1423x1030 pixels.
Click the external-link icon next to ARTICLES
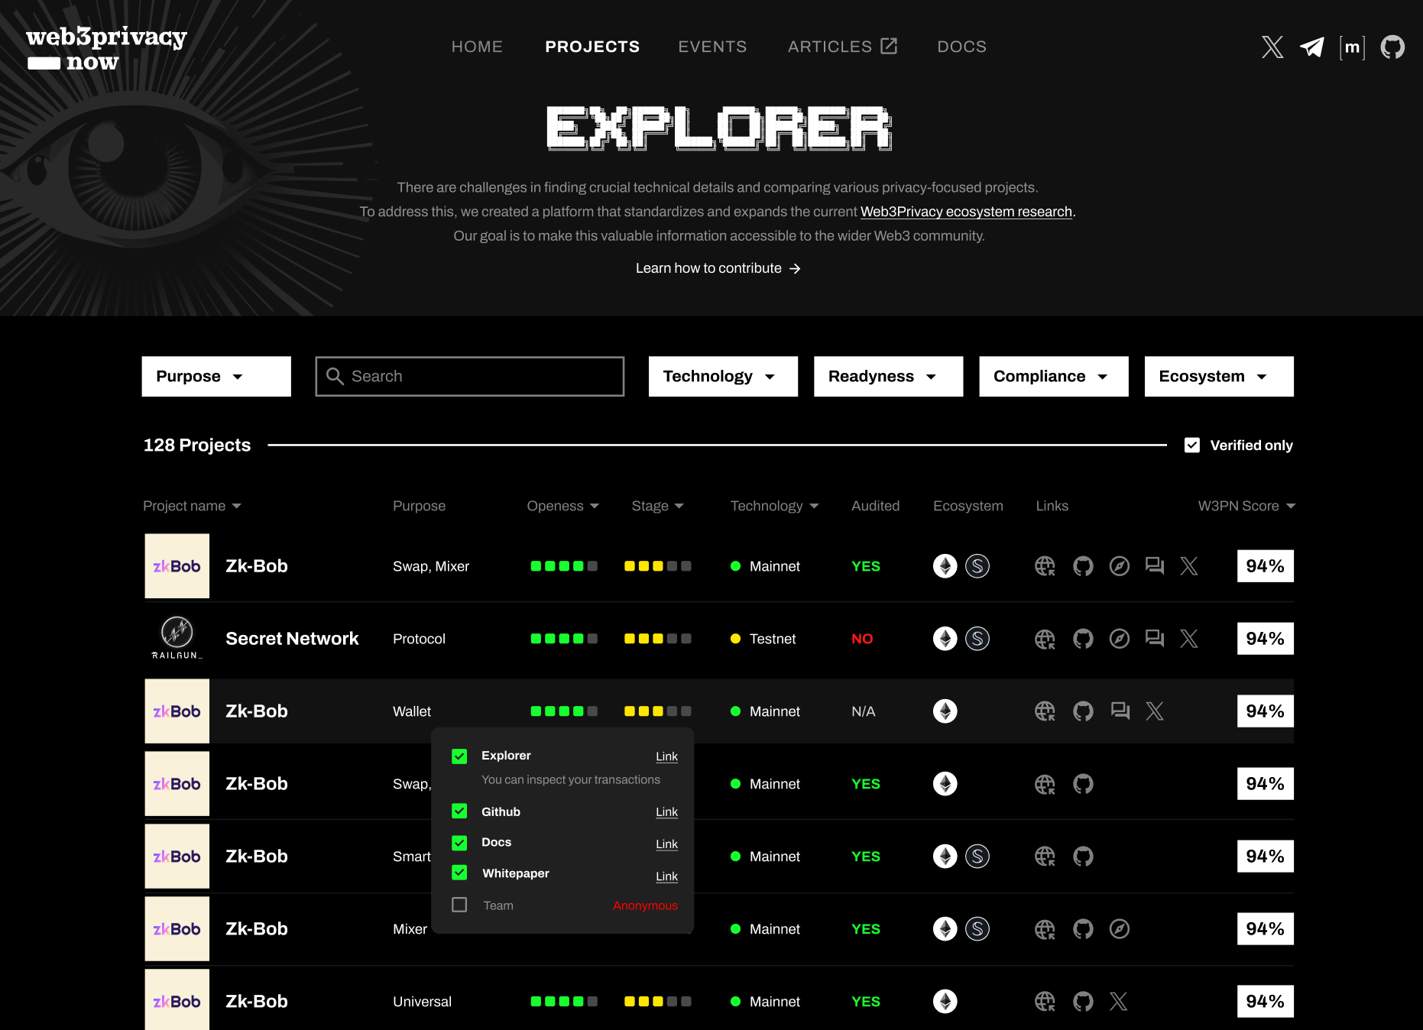pos(889,46)
